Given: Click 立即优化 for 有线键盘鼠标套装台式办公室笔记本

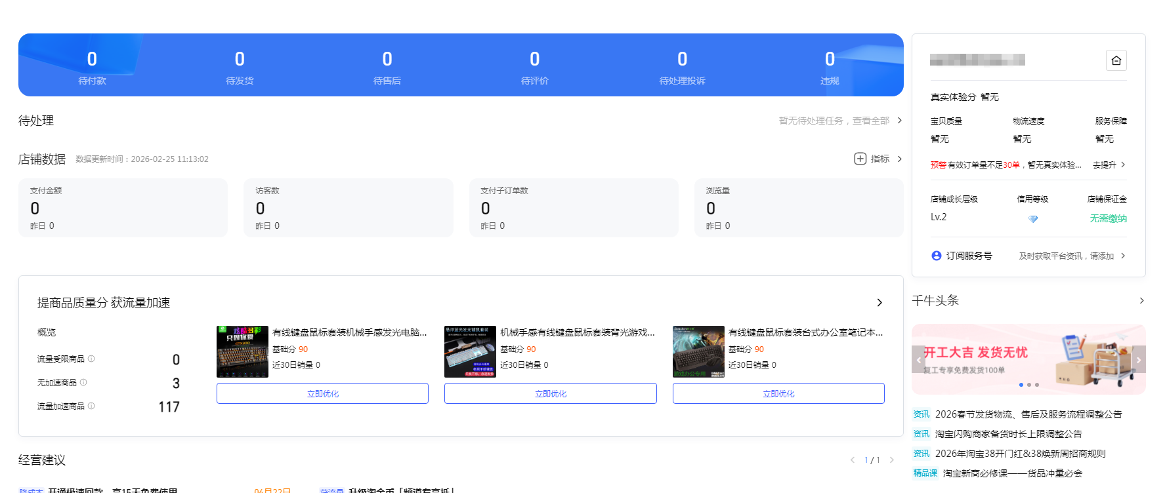Looking at the screenshot, I should tap(778, 393).
